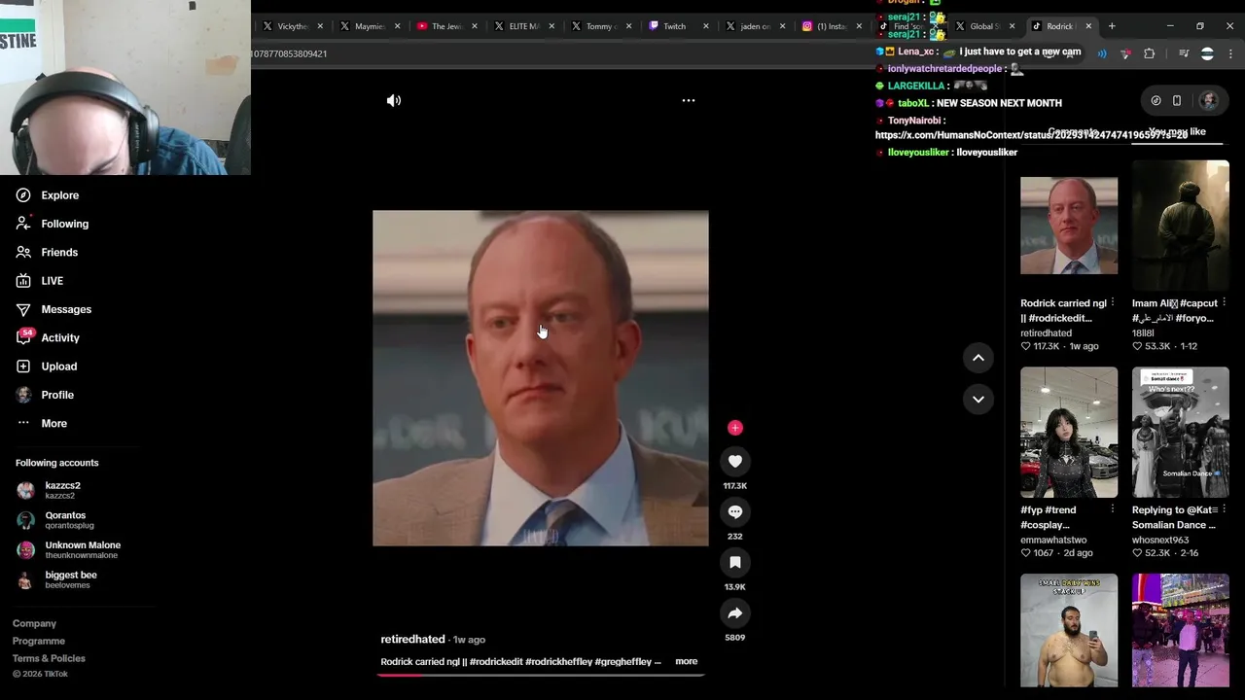
Task: Click the phone app icon near avatar
Action: [1177, 100]
